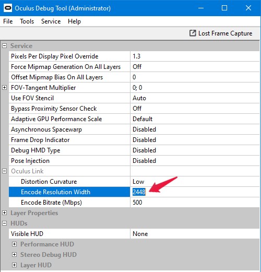The width and height of the screenshot is (261, 272).
Task: Select the Use FOV Stencil label
Action: tap(32, 98)
